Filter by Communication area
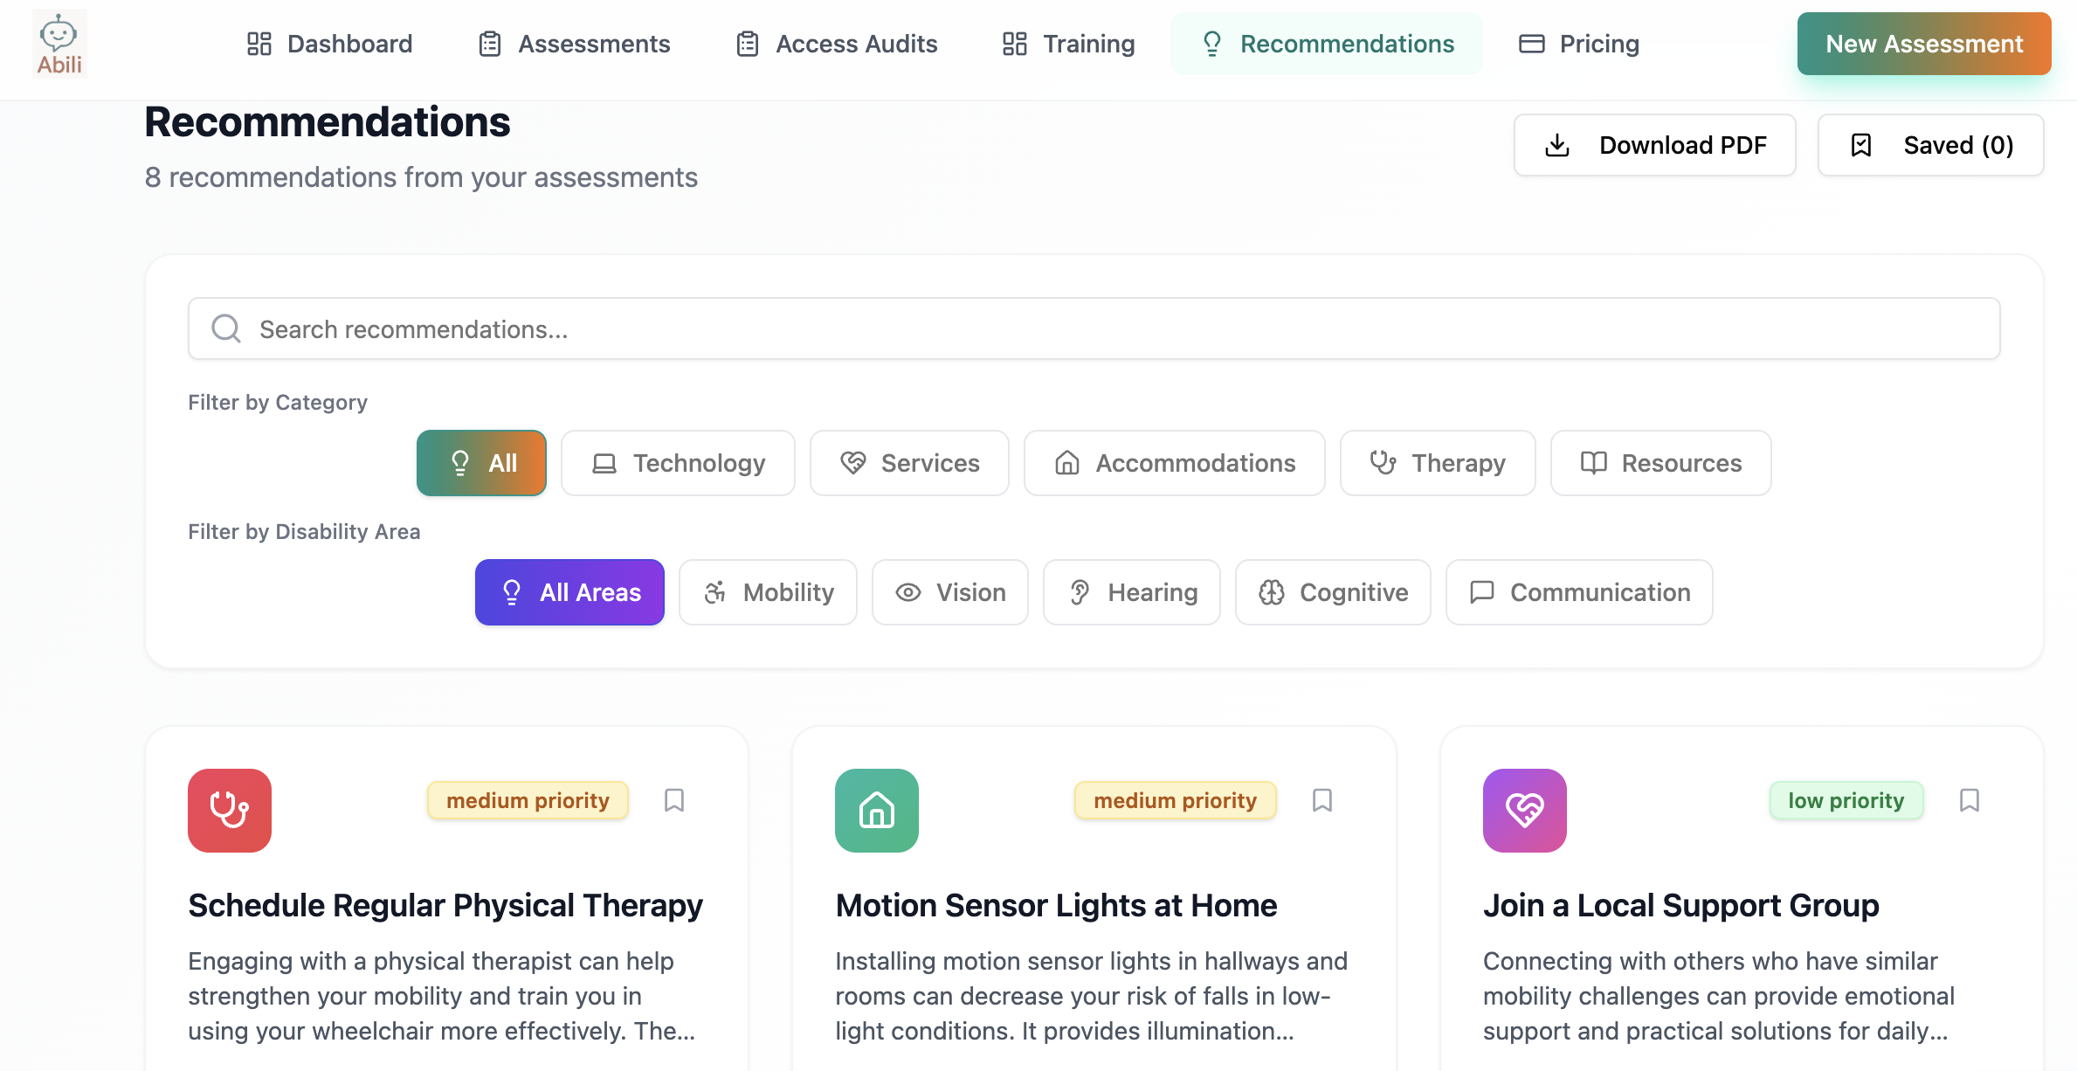Viewport: 2077px width, 1071px height. click(x=1579, y=592)
